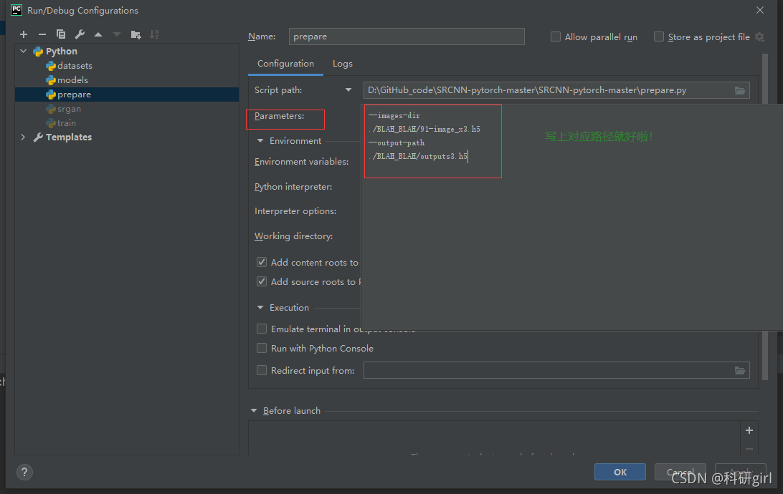Uncheck Add content roots option
783x494 pixels.
point(262,262)
